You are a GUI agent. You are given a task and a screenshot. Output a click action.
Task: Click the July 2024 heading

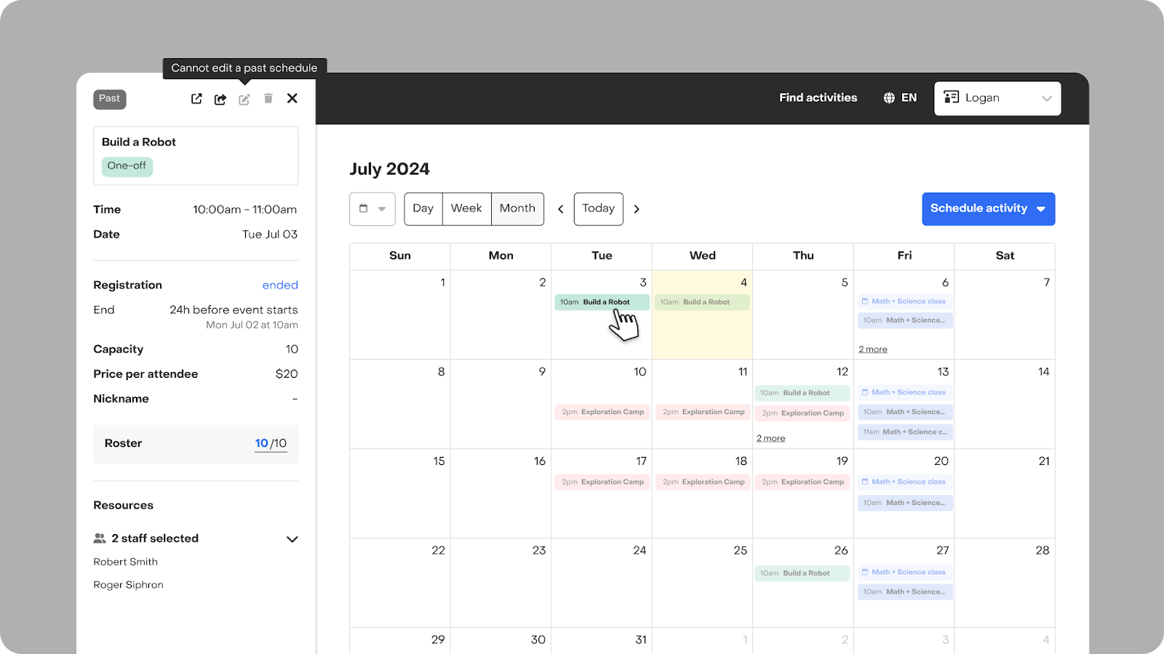click(390, 169)
